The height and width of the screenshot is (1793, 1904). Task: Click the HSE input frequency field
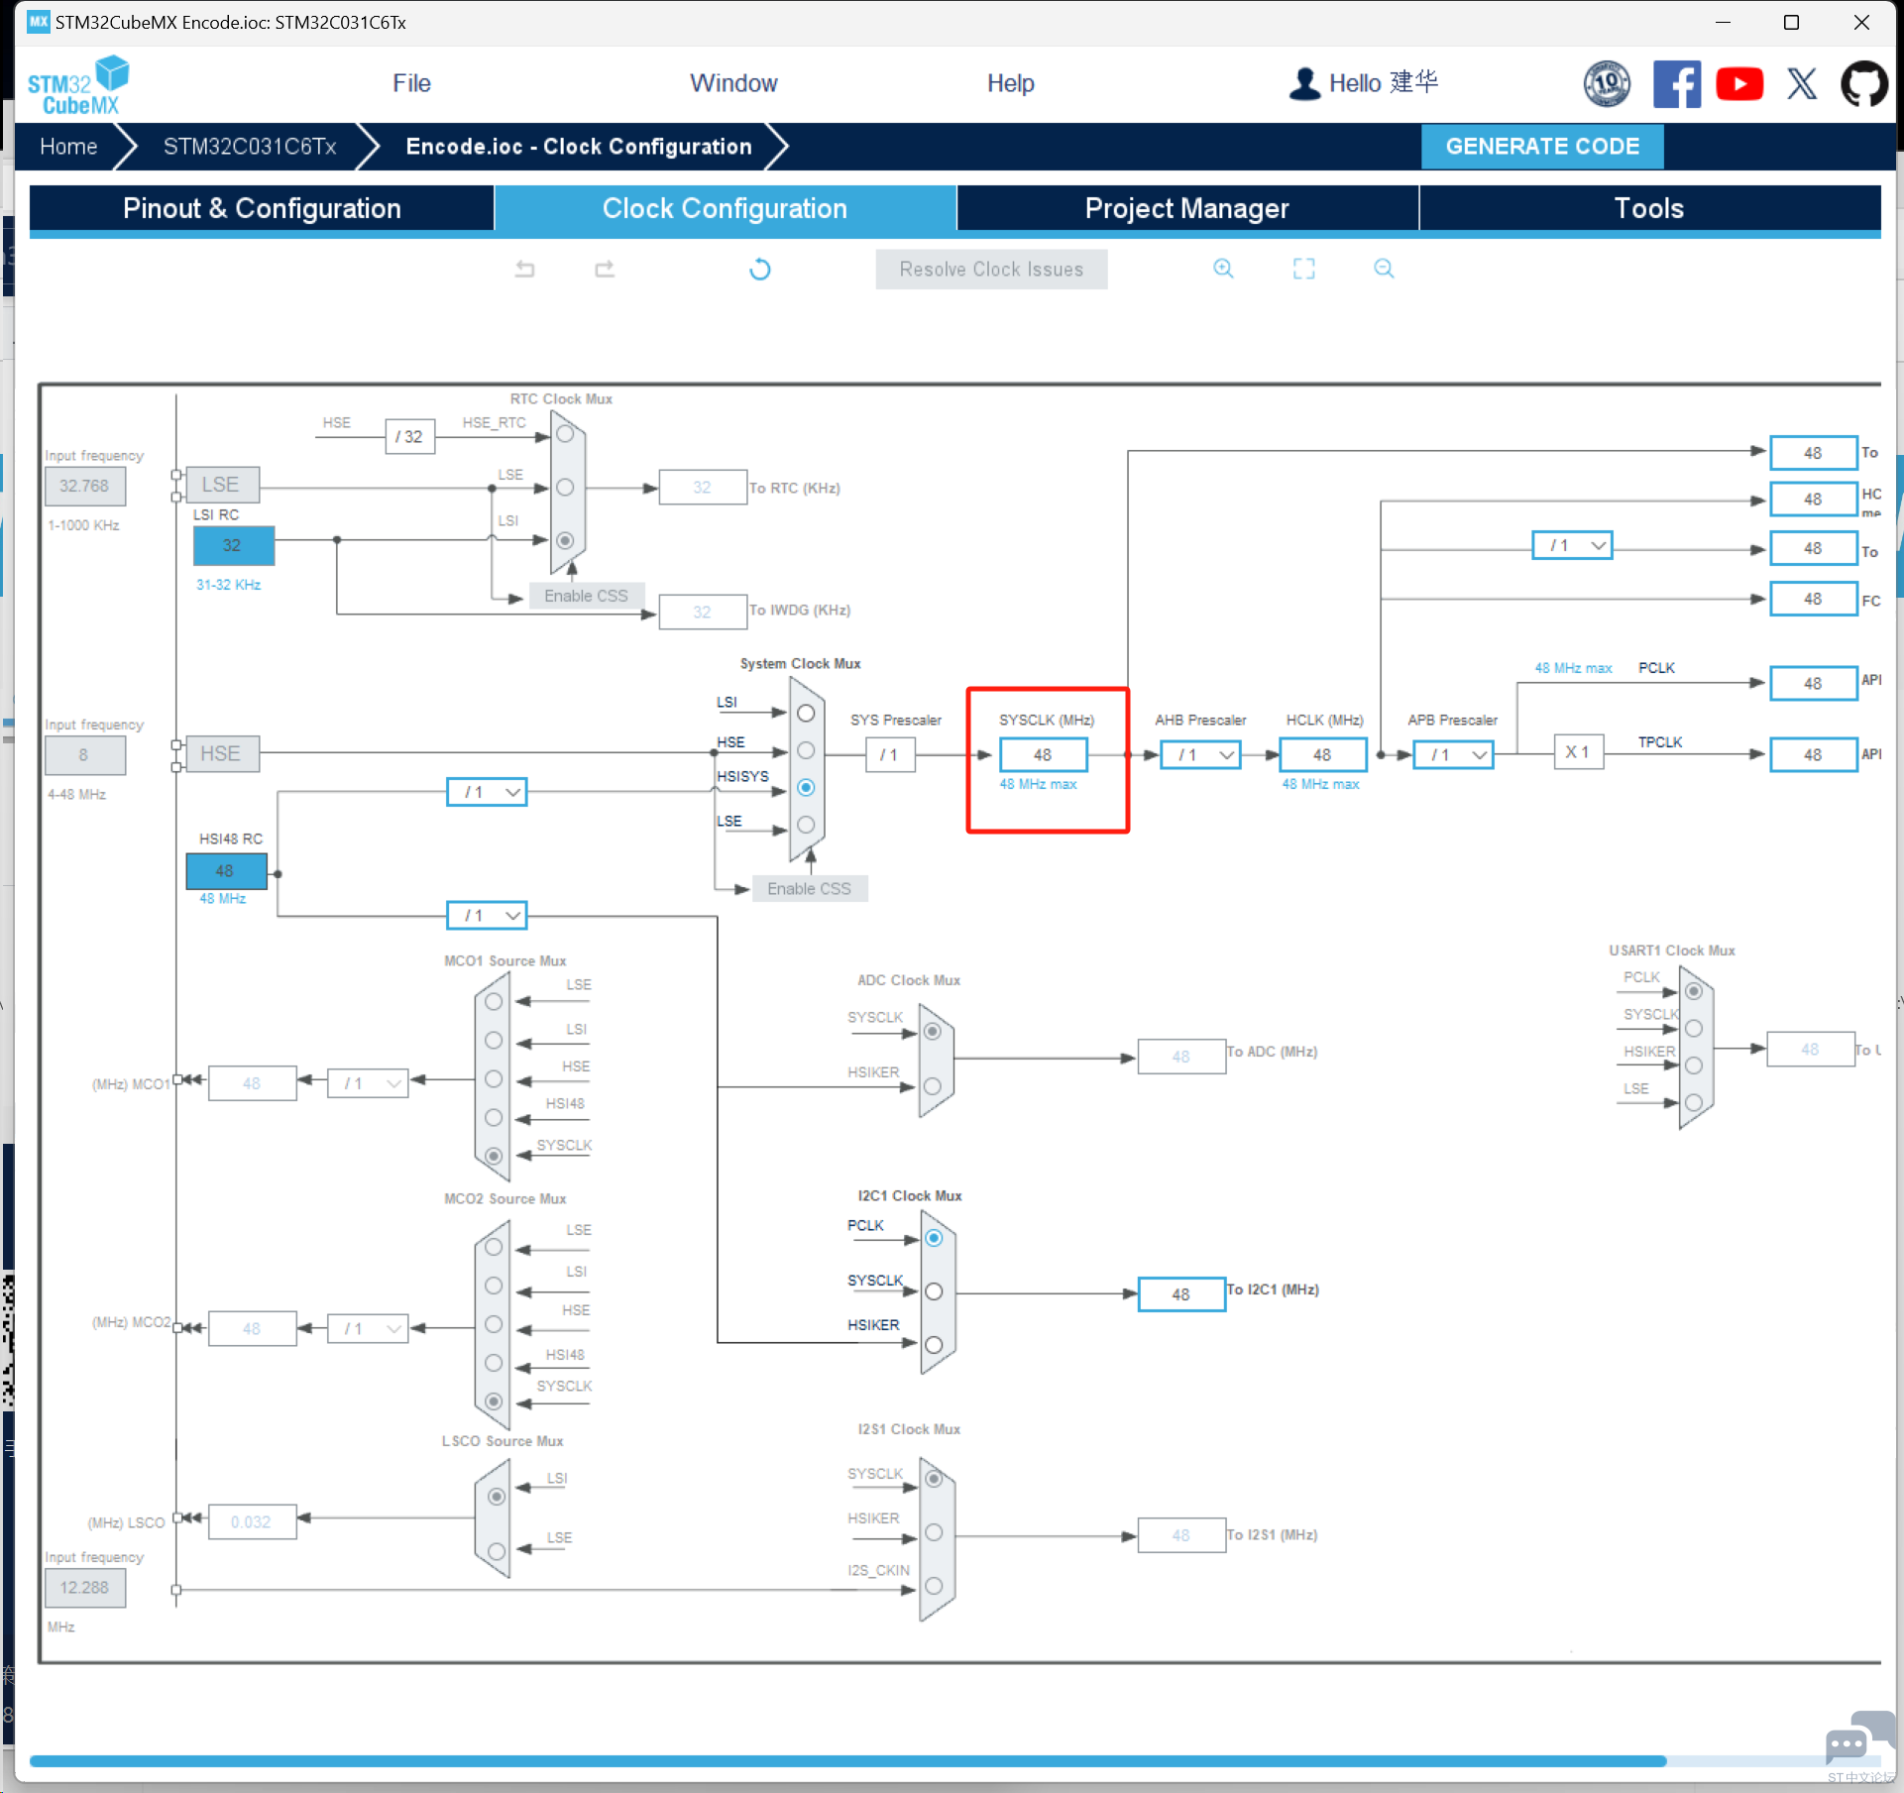coord(84,755)
